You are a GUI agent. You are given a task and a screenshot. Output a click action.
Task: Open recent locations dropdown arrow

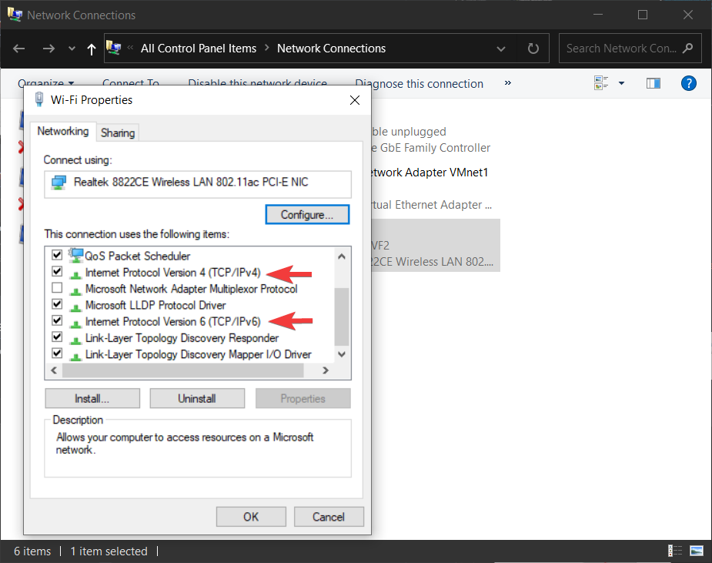click(x=72, y=49)
